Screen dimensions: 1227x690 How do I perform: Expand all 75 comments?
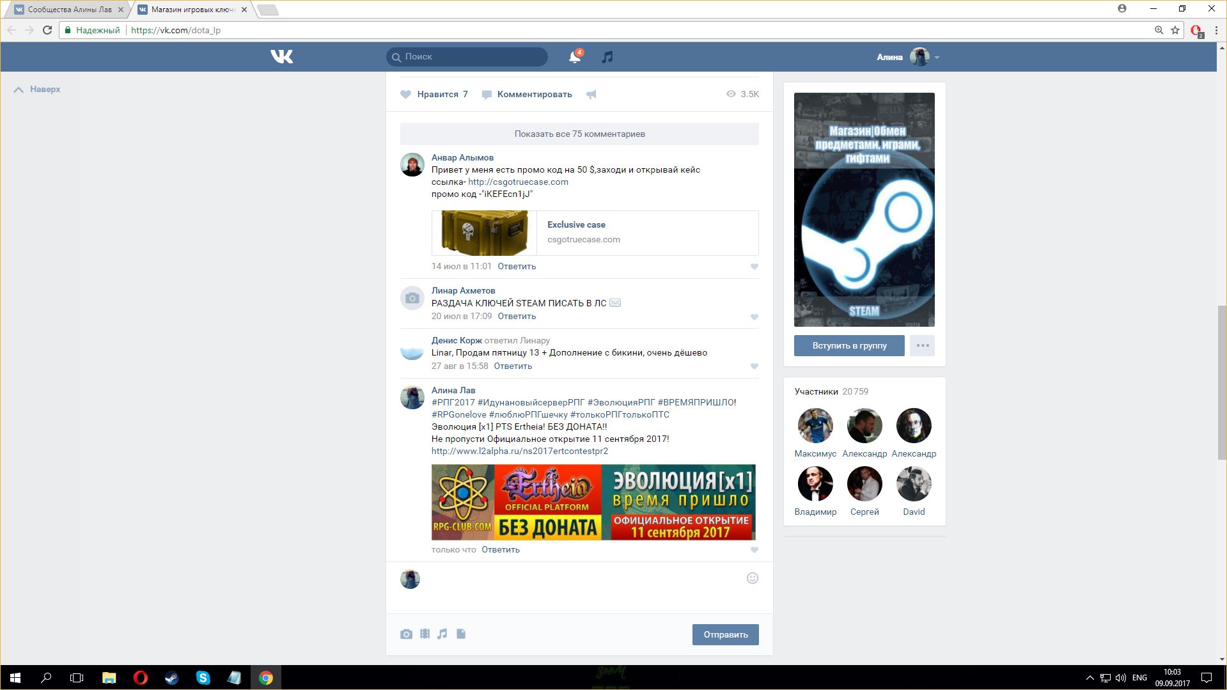point(579,134)
